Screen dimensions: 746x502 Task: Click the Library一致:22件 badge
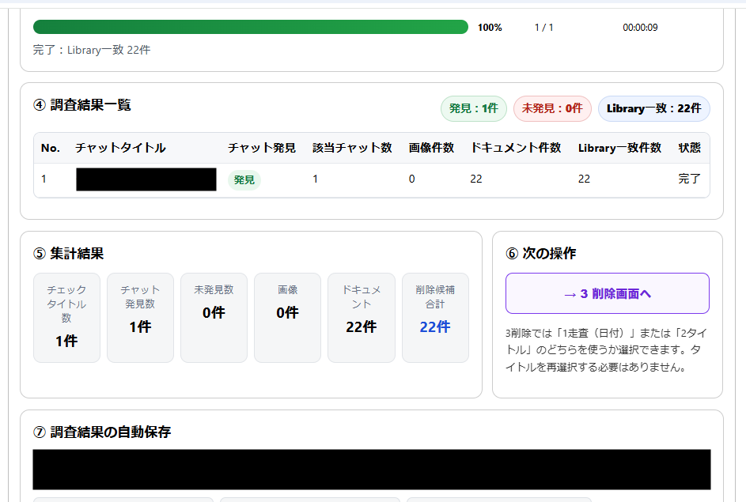653,108
